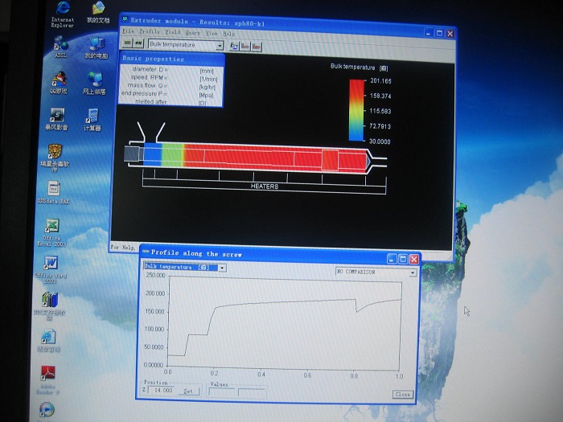Open the File menu
563x422 pixels.
(x=128, y=31)
